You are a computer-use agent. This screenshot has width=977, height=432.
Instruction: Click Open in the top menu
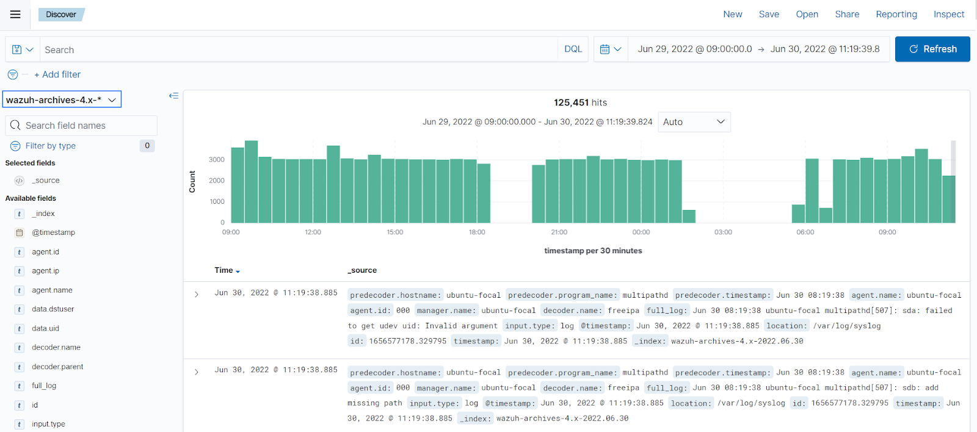tap(807, 14)
